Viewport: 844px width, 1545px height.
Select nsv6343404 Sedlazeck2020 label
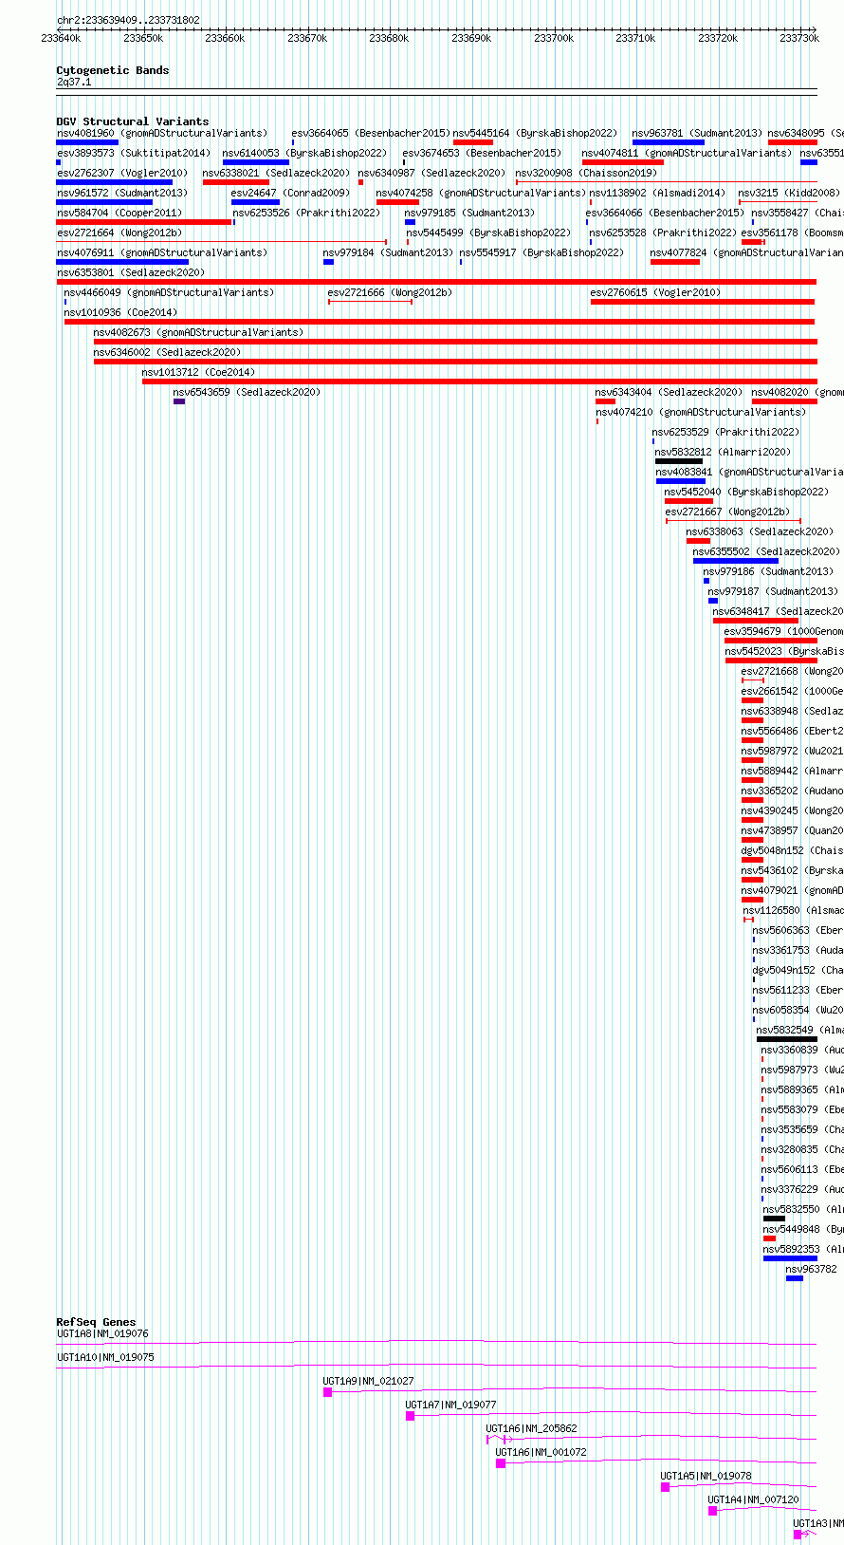670,392
